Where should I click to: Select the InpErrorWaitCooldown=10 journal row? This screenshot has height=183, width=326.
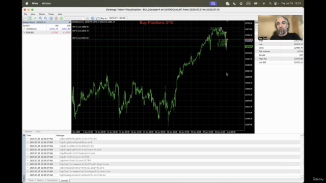tap(163, 146)
